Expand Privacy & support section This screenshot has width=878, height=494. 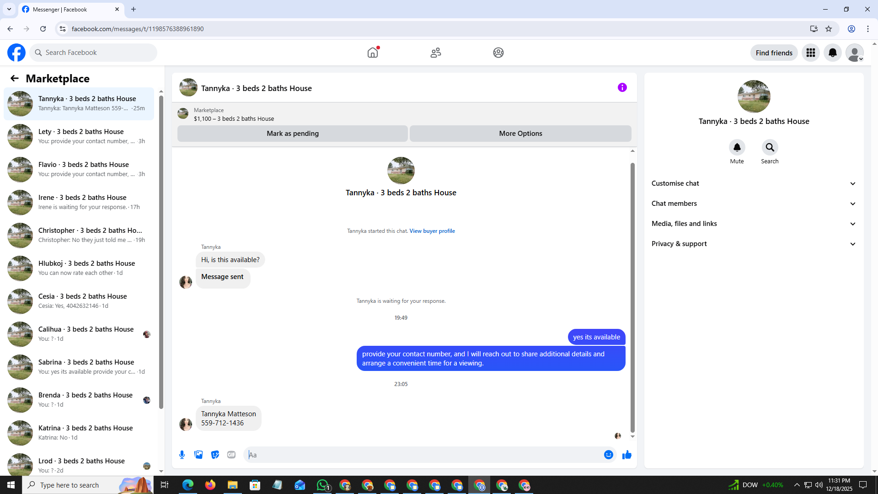(x=754, y=244)
